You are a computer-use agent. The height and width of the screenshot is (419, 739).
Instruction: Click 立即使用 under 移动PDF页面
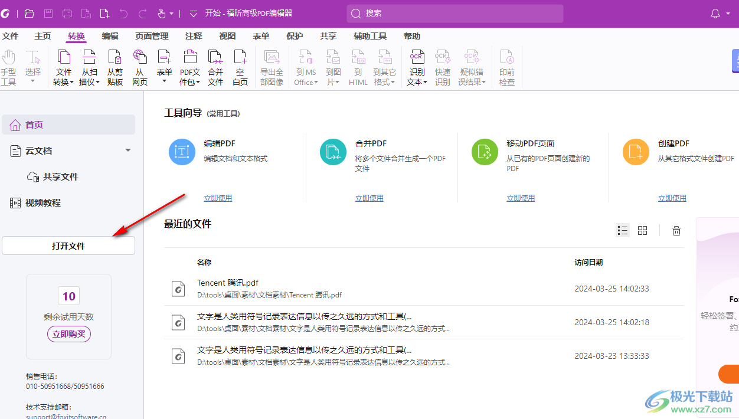click(521, 198)
